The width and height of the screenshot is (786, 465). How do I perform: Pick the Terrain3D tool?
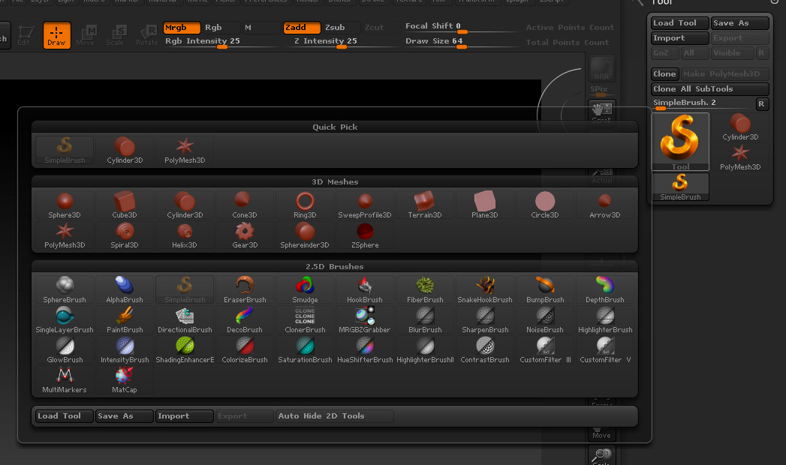point(425,205)
